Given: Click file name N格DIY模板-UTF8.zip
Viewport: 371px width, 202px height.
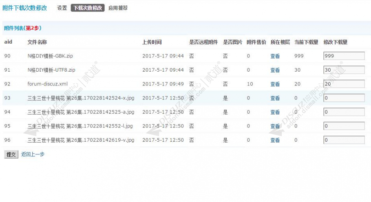Looking at the screenshot, I should coord(51,70).
